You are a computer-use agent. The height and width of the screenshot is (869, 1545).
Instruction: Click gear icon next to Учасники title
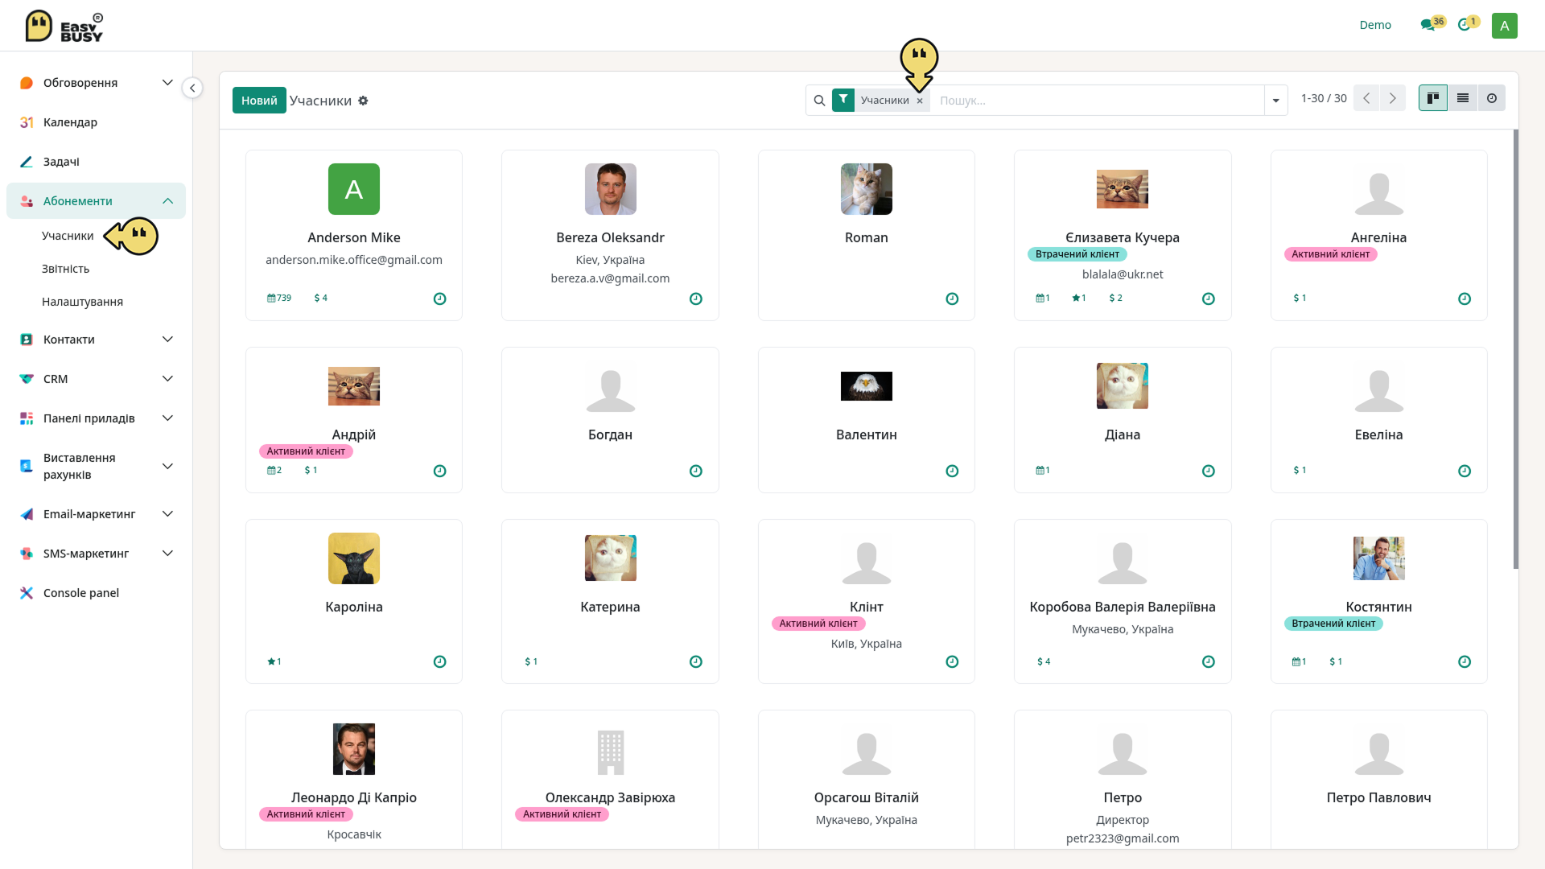tap(363, 101)
